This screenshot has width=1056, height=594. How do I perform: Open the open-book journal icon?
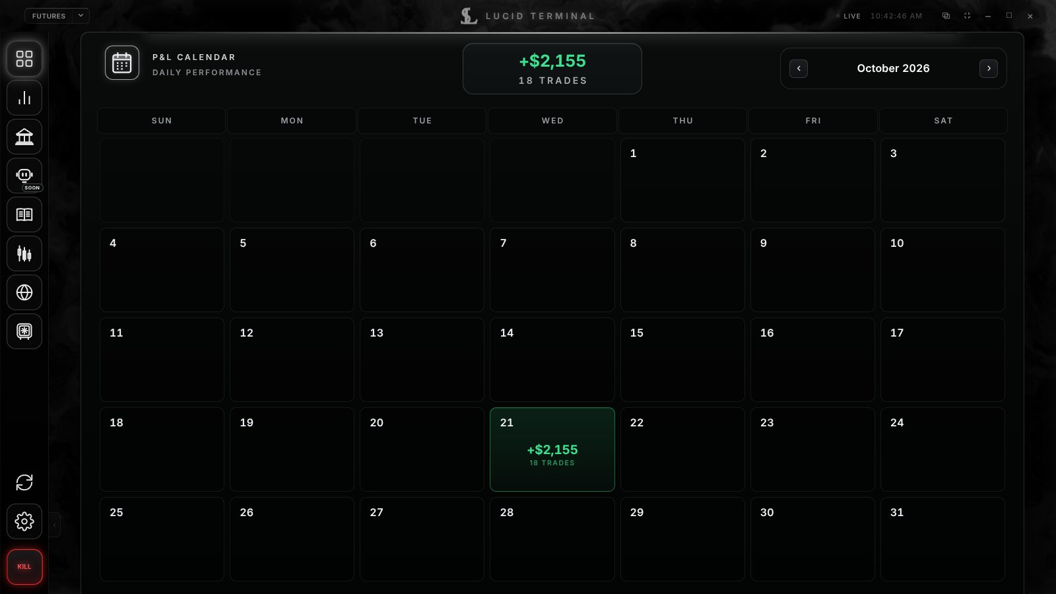point(24,214)
